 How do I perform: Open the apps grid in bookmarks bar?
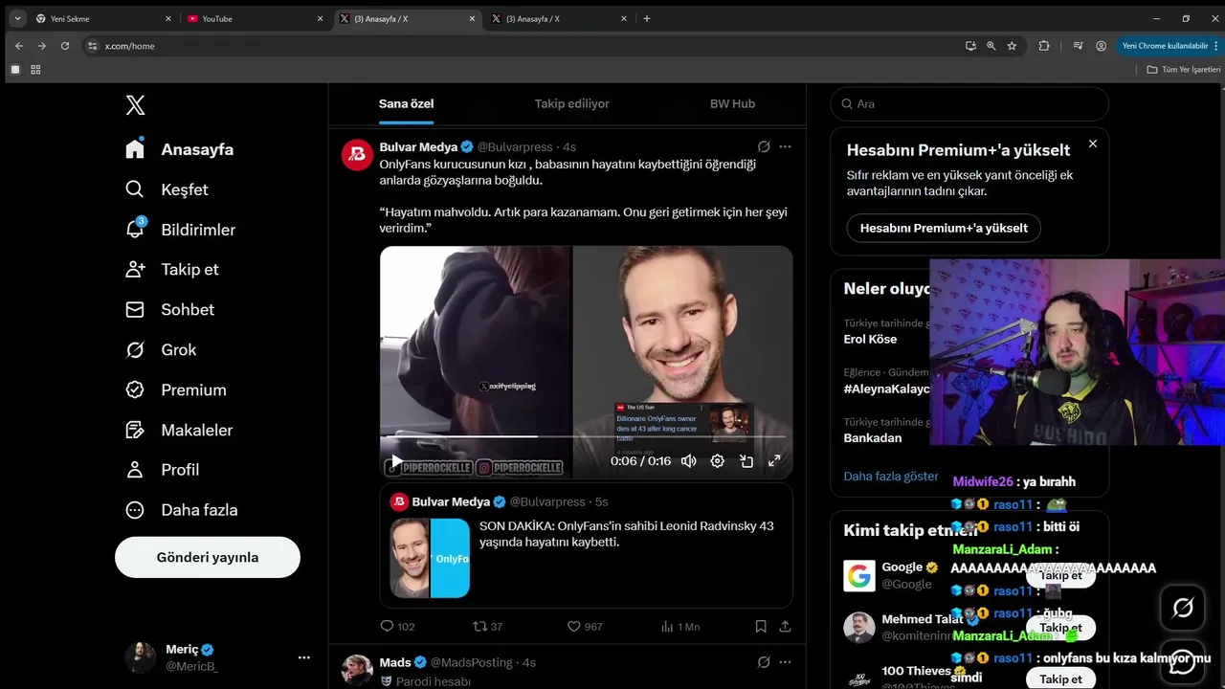click(35, 70)
